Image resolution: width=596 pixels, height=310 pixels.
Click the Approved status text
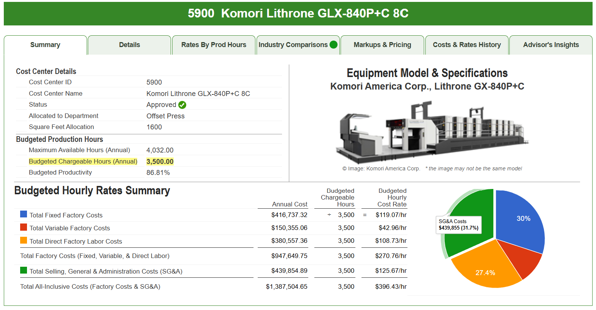(161, 105)
